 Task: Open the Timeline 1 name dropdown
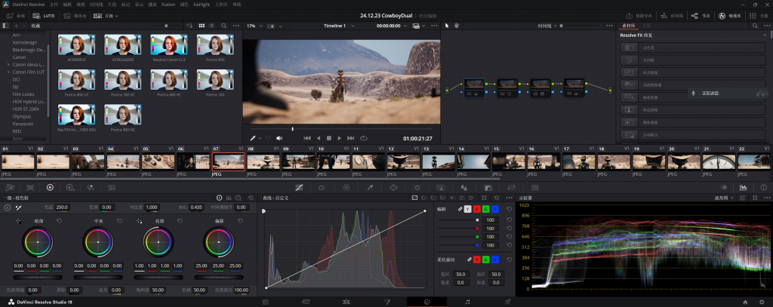336,26
